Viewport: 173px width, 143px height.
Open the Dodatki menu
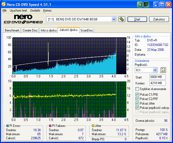pyautogui.click(x=35, y=10)
